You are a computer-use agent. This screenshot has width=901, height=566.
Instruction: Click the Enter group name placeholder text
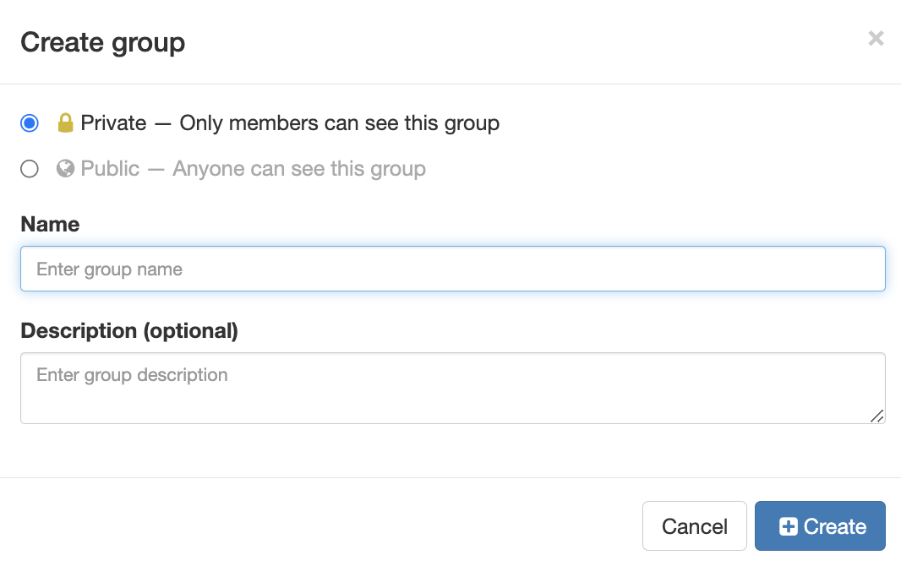[x=108, y=269]
